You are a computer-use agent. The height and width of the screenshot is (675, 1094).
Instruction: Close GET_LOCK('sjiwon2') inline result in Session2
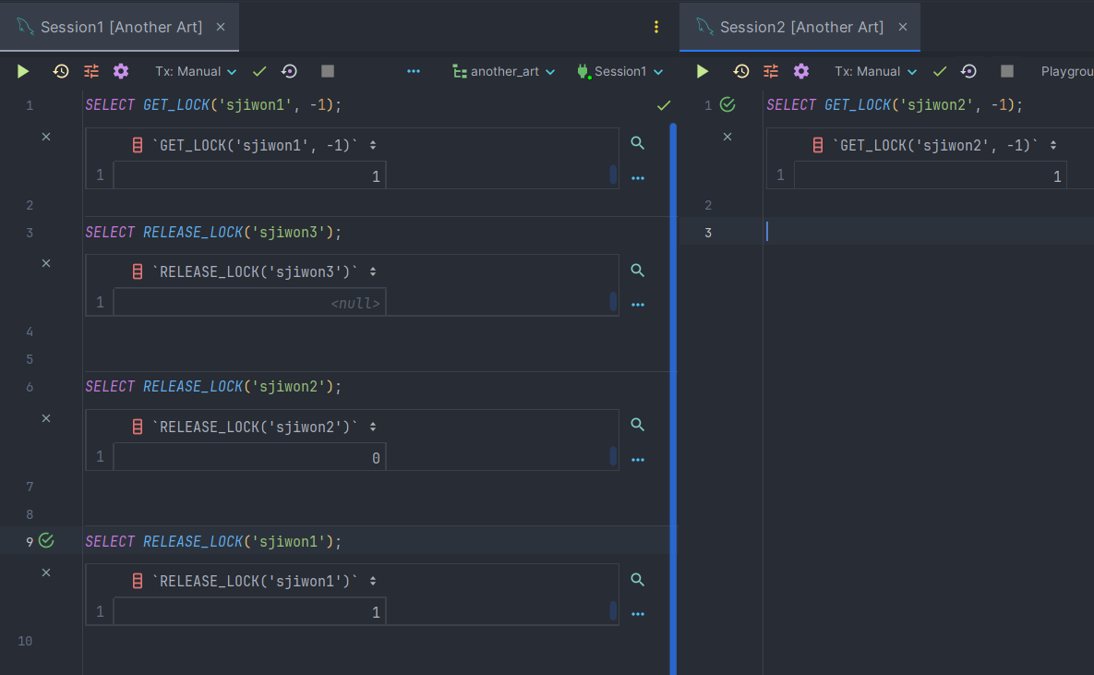(727, 137)
